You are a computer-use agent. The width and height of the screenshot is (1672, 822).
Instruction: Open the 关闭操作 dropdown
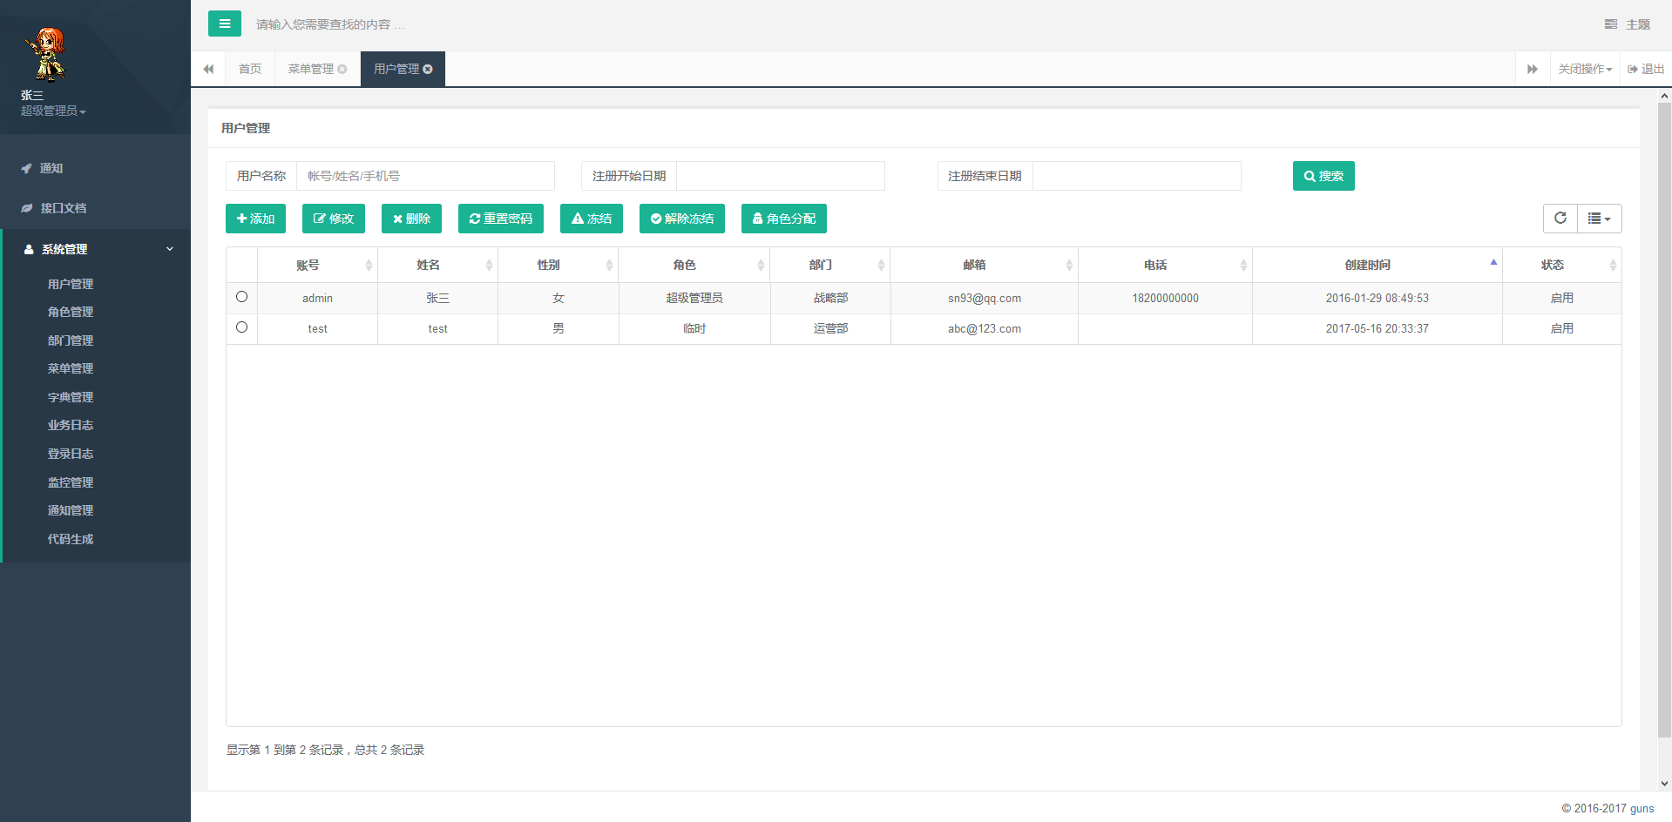point(1585,70)
